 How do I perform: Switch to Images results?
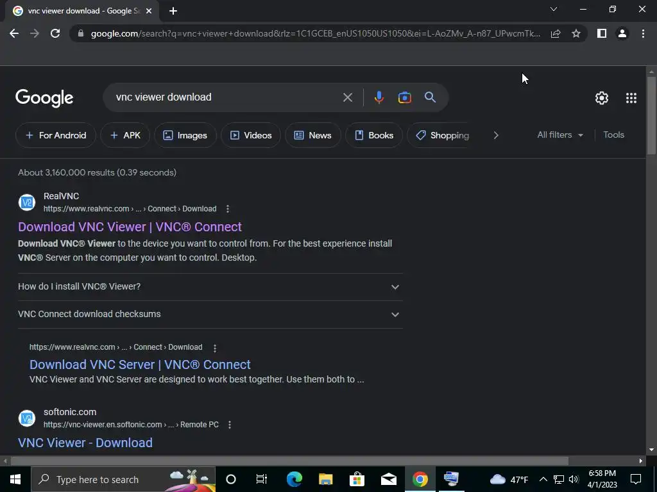pos(185,135)
